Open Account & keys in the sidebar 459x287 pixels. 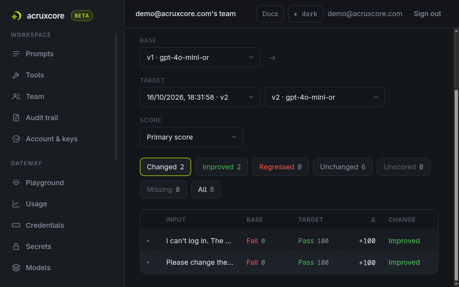click(x=52, y=139)
